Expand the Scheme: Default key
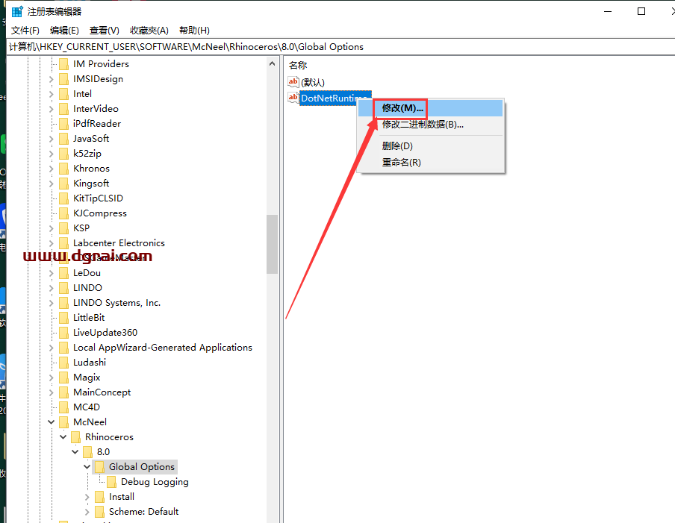675x523 pixels. (87, 512)
